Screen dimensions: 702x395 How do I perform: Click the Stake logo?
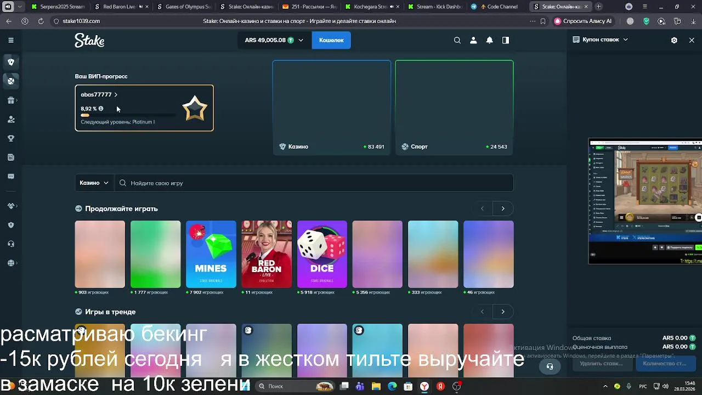click(89, 40)
